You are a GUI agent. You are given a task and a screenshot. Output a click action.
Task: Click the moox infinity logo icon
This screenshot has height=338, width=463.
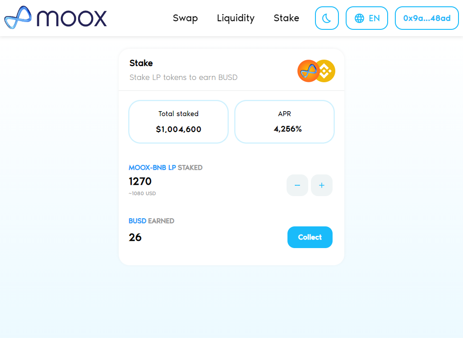[18, 18]
